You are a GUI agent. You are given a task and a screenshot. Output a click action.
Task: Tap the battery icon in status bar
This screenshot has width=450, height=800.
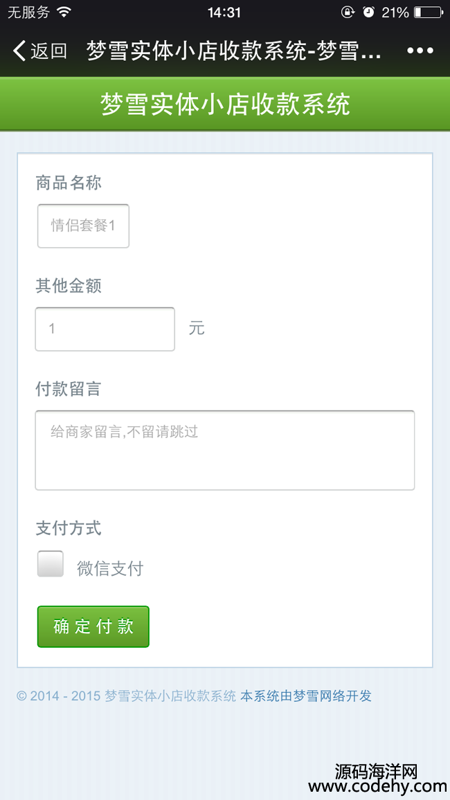tap(429, 12)
